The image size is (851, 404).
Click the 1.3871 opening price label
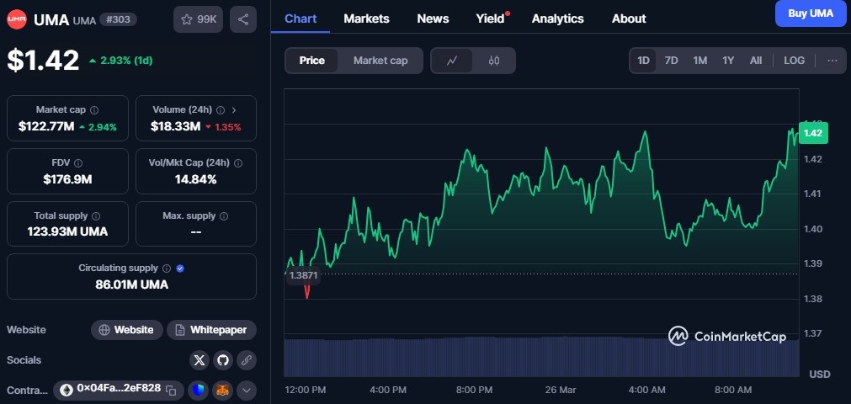pyautogui.click(x=303, y=275)
